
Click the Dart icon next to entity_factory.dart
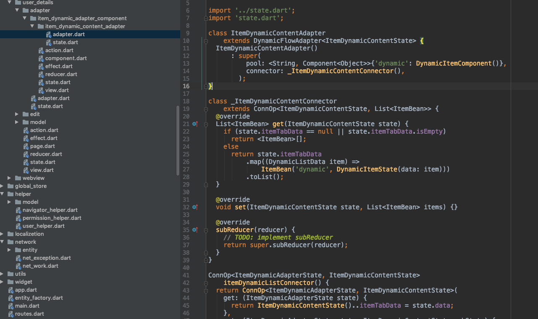click(x=10, y=298)
